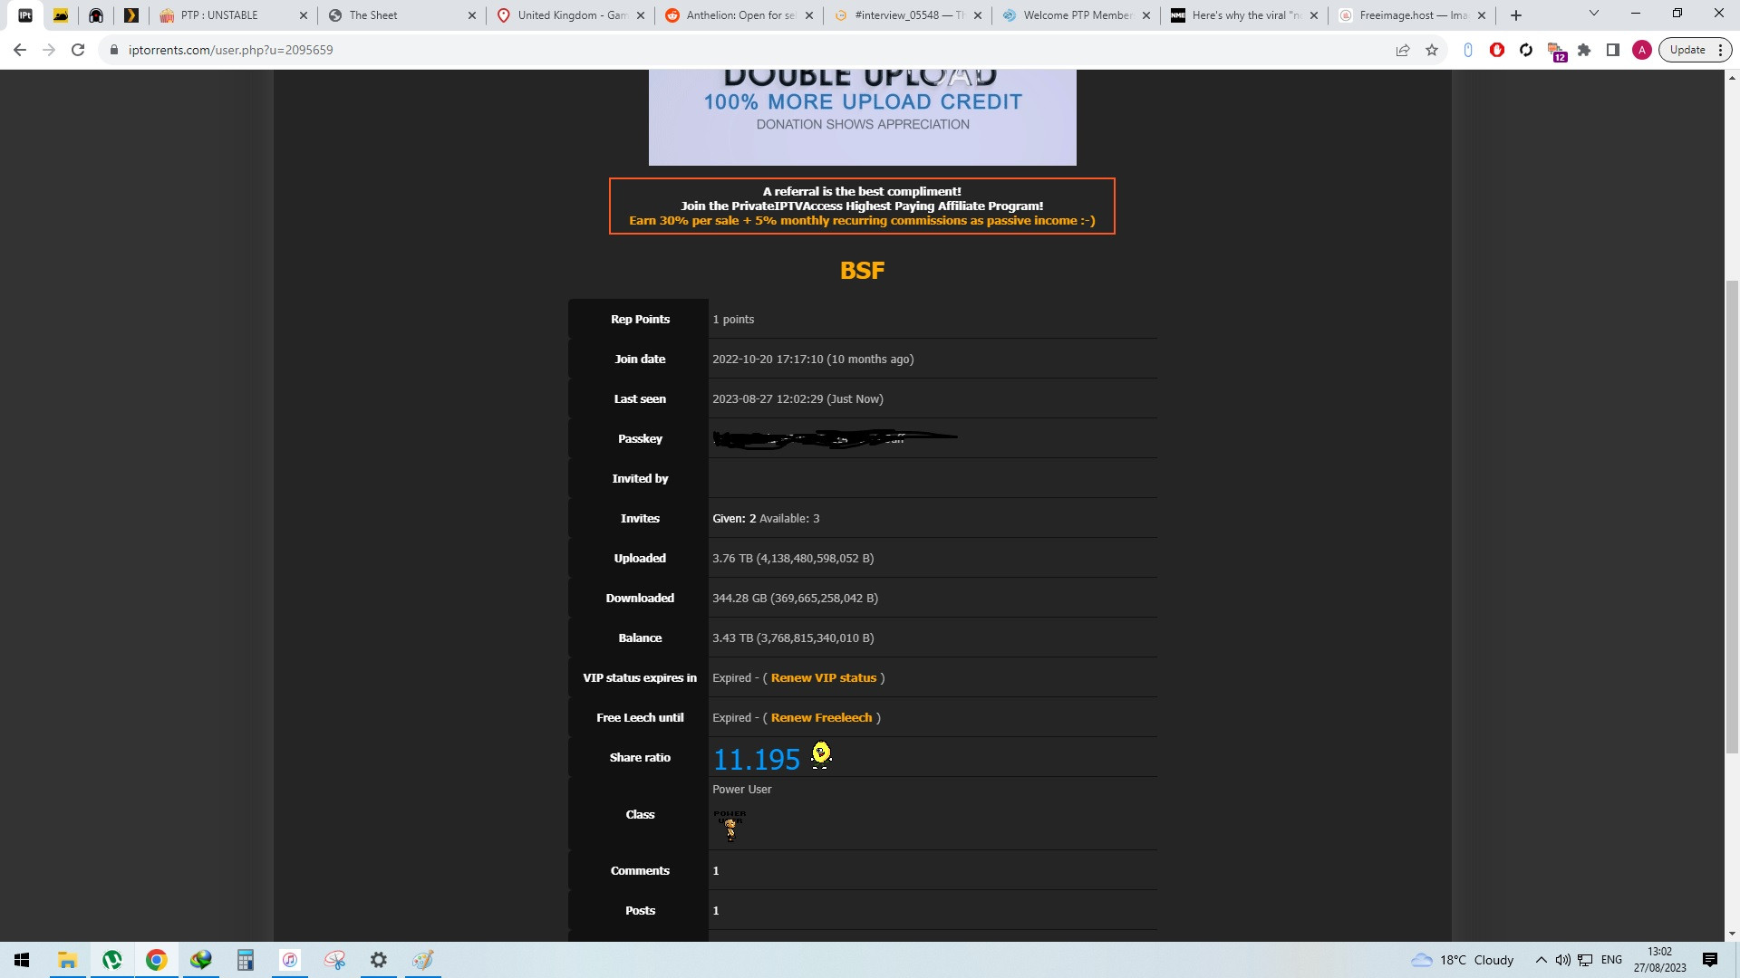
Task: Click the Renew Freeleech link
Action: (x=821, y=717)
